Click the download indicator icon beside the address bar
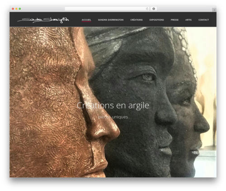Image resolution: width=226 pixels, height=191 pixels. coord(154,9)
